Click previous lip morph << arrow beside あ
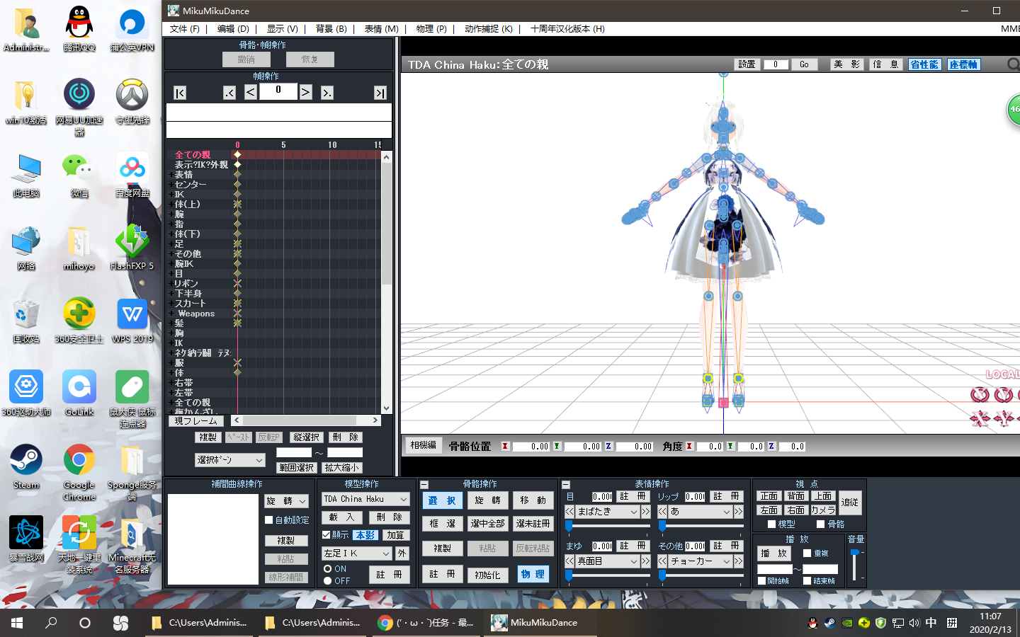The width and height of the screenshot is (1020, 637). pyautogui.click(x=663, y=511)
